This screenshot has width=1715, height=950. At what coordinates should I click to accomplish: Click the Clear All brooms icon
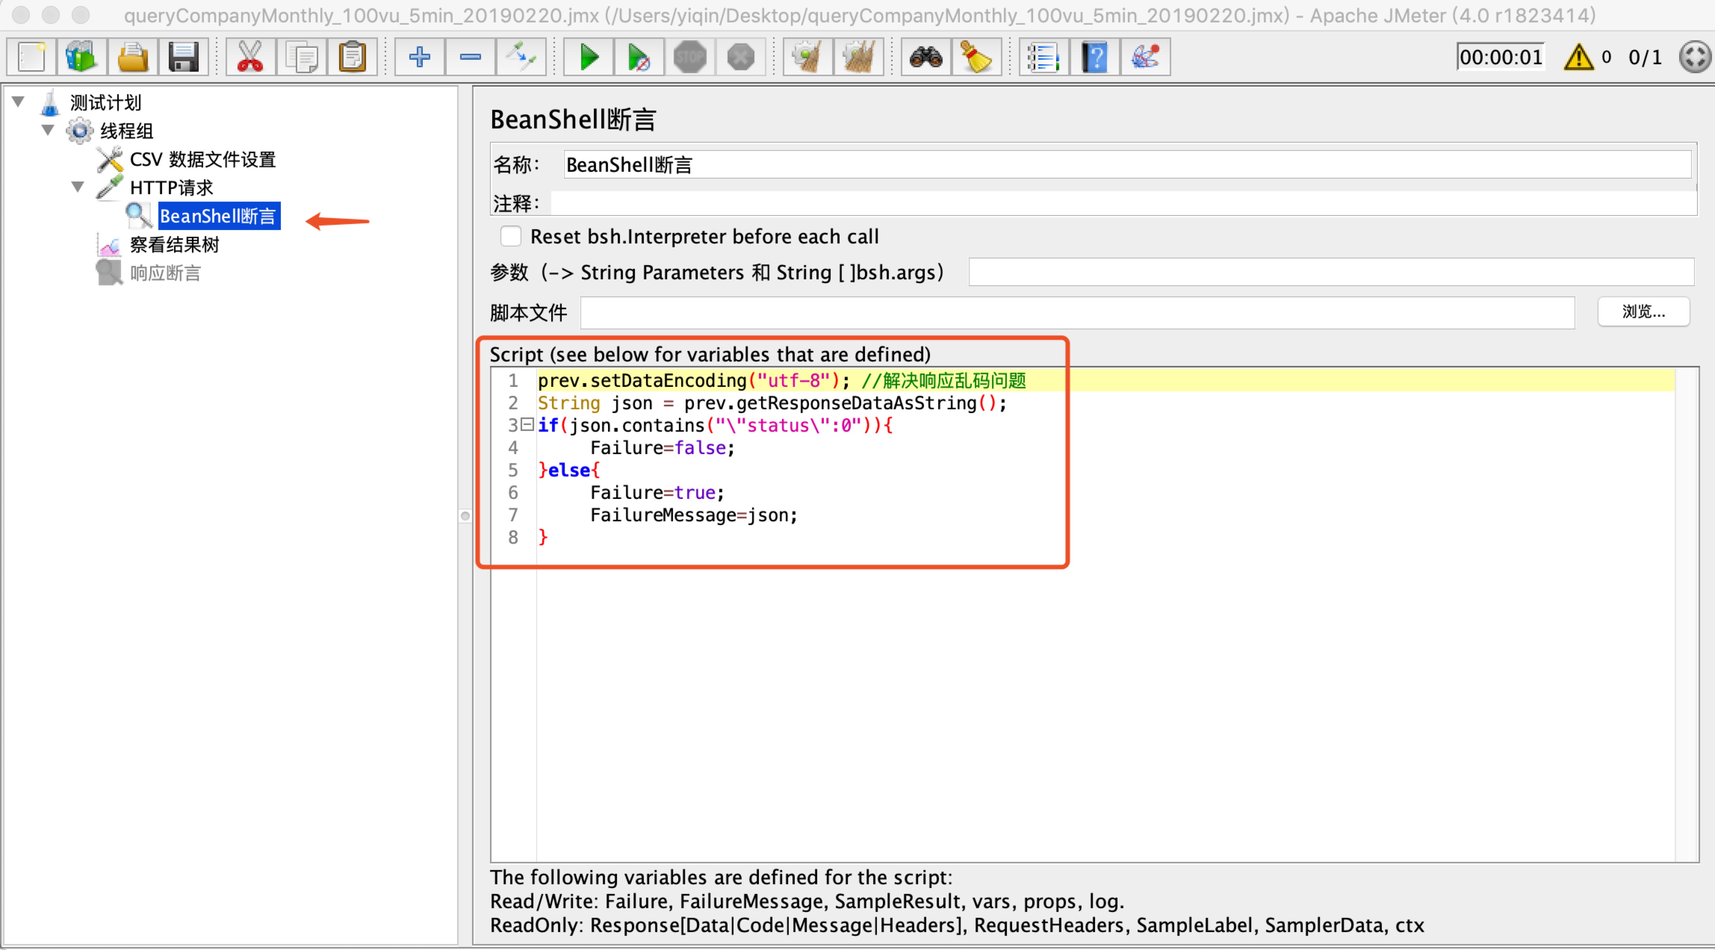coord(859,57)
